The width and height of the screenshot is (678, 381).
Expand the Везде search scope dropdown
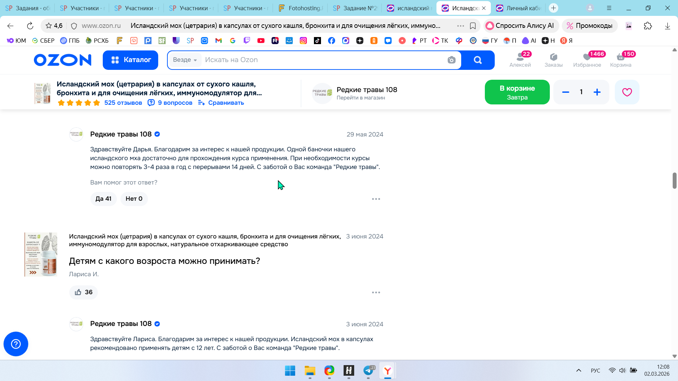pos(185,60)
